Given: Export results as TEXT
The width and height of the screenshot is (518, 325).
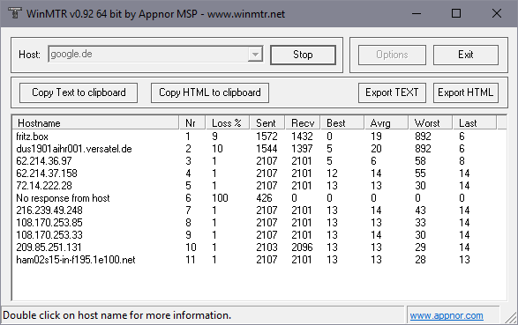Looking at the screenshot, I should pyautogui.click(x=392, y=92).
